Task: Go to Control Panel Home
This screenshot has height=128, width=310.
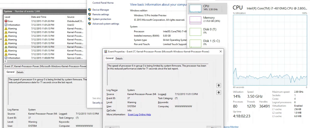Action: (x=103, y=3)
